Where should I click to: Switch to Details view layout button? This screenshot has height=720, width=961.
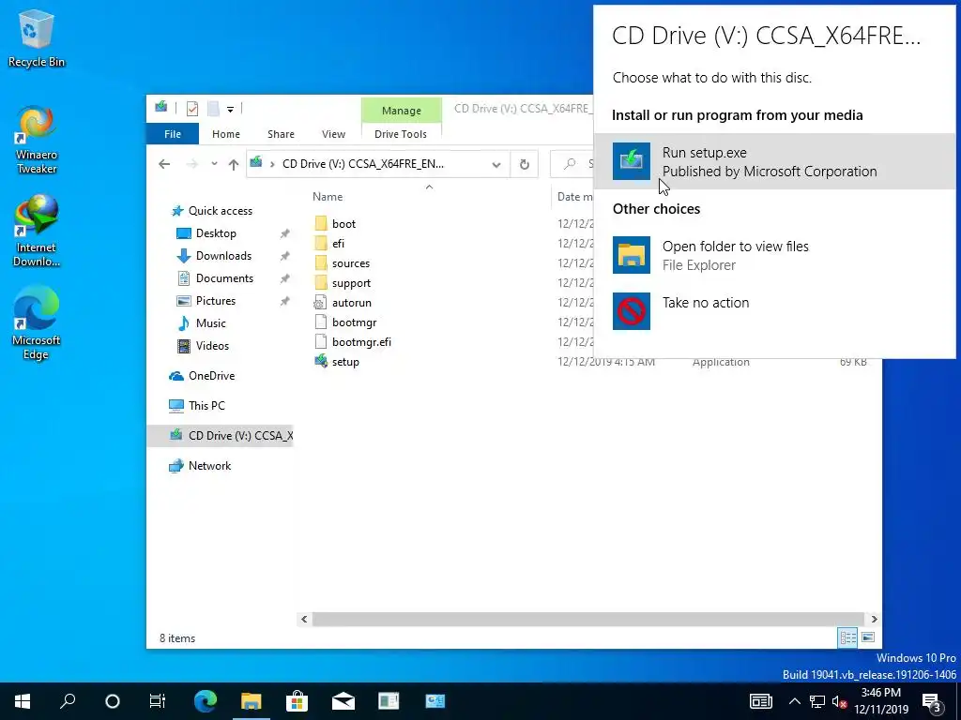point(847,637)
